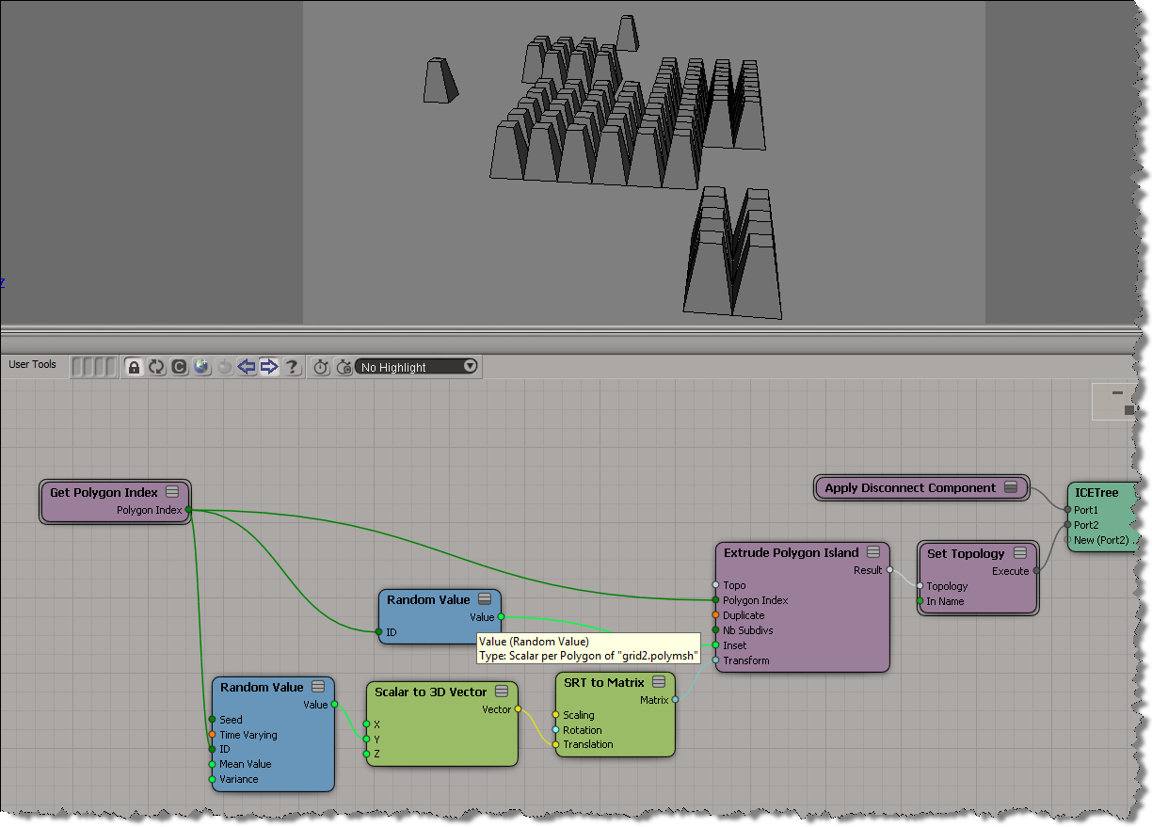
Task: Collapse the Scalar to 3D Vector node
Action: pyautogui.click(x=502, y=692)
